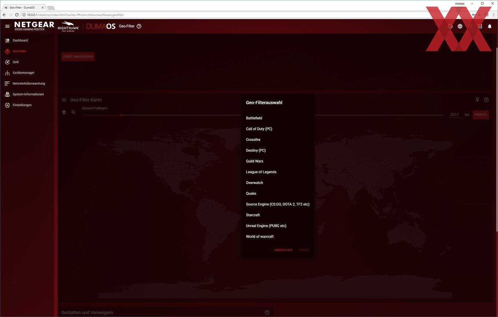The image size is (498, 317).
Task: Click the System-Informationen sidebar icon
Action: [x=7, y=94]
